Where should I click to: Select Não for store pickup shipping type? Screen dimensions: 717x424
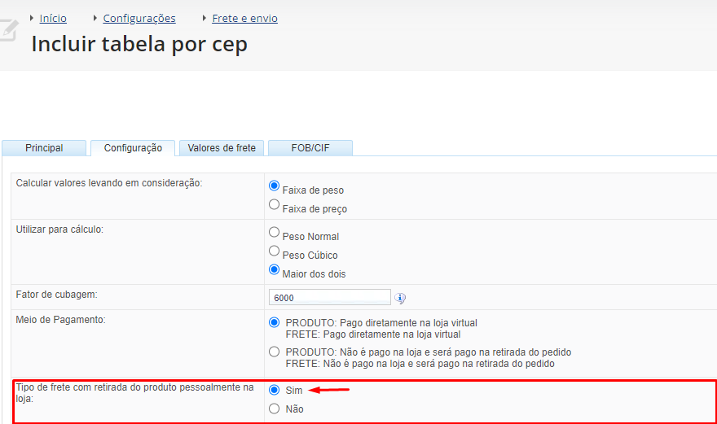coord(274,409)
